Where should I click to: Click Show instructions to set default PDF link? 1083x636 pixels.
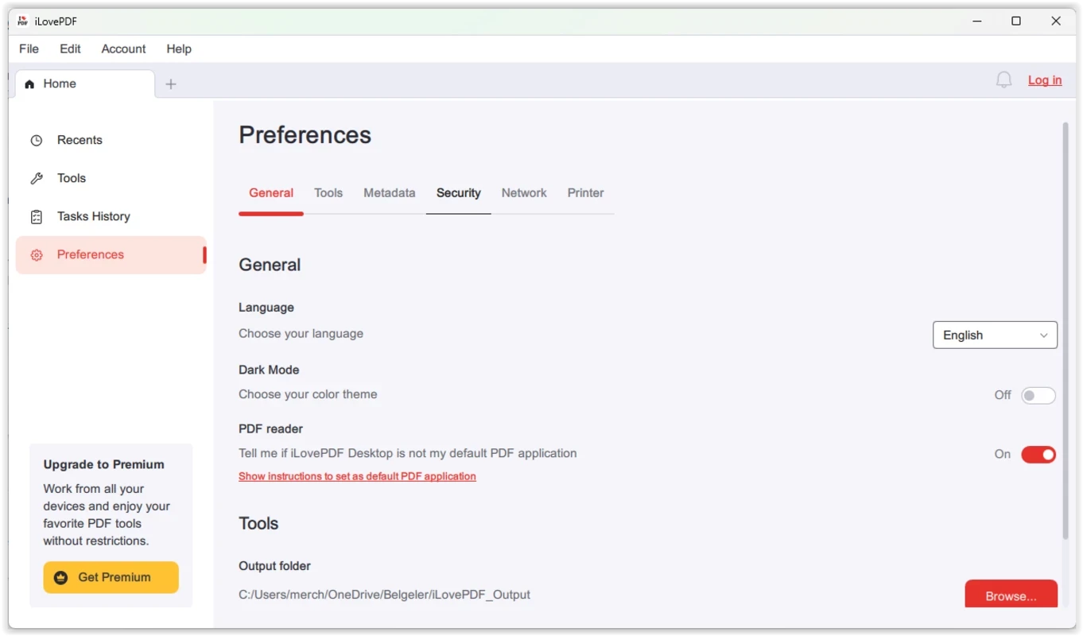click(357, 476)
